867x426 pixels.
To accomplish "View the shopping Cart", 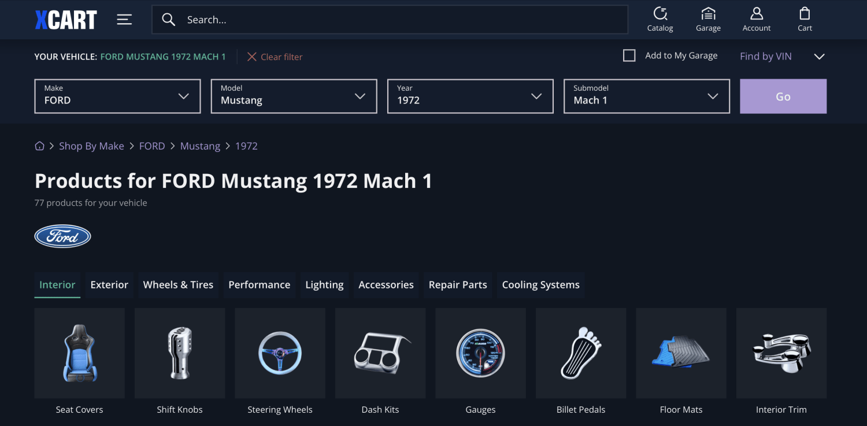I will coord(804,19).
